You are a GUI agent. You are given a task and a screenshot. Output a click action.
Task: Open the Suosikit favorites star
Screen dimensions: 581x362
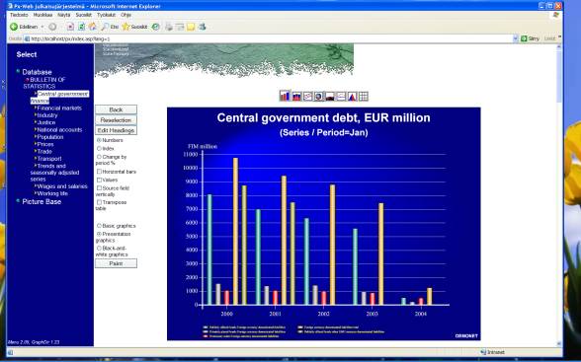coord(134,27)
